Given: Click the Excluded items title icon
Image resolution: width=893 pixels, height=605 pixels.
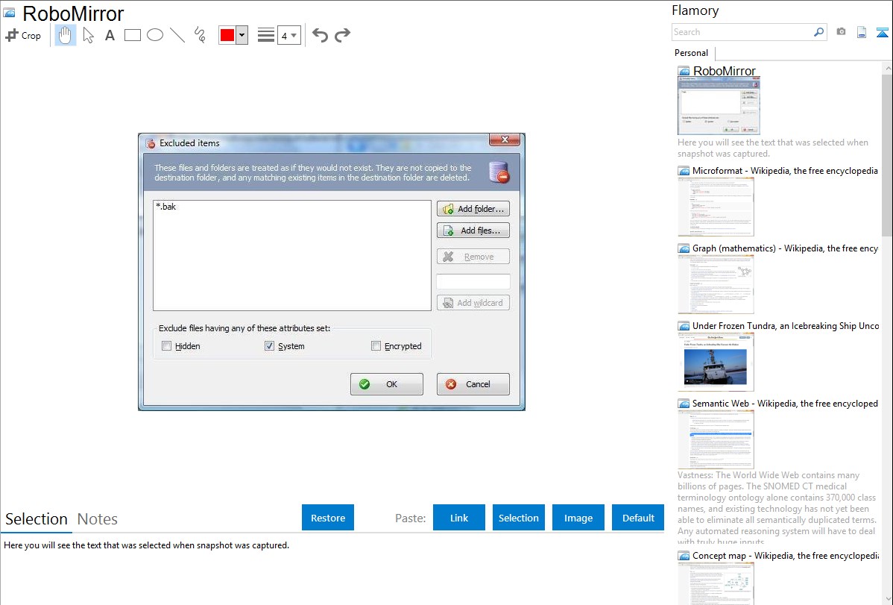Looking at the screenshot, I should coord(151,143).
